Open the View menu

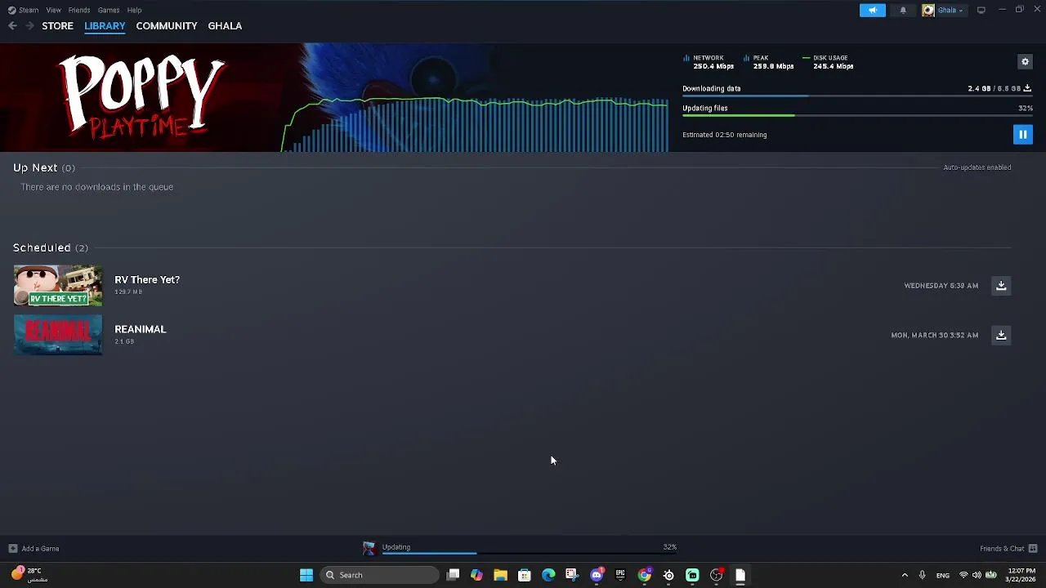point(53,10)
